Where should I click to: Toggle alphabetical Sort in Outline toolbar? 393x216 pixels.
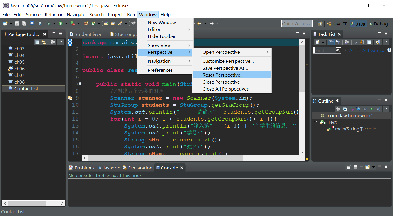[x=352, y=109]
